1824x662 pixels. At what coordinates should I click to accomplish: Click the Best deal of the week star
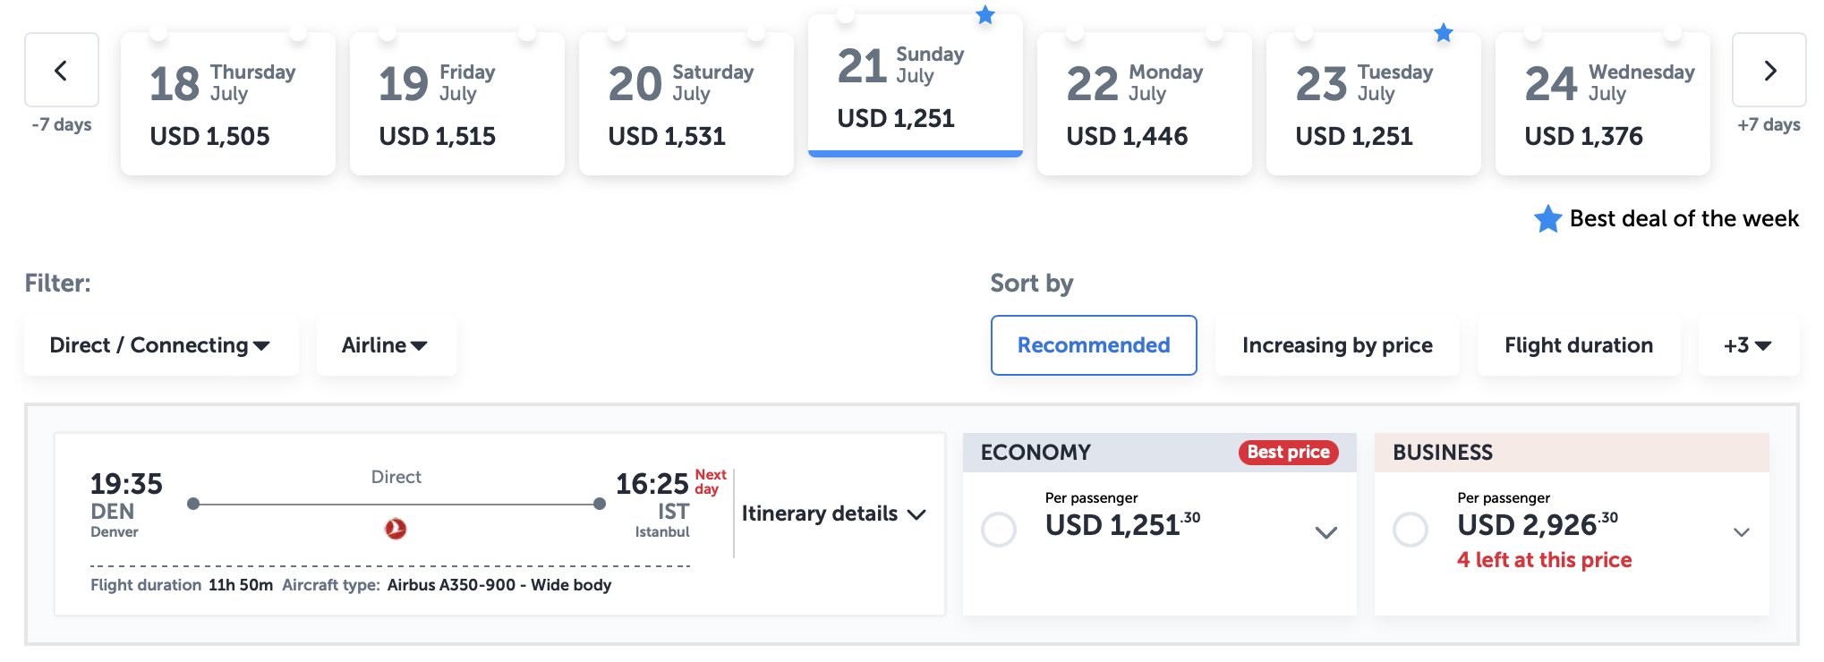1548,218
